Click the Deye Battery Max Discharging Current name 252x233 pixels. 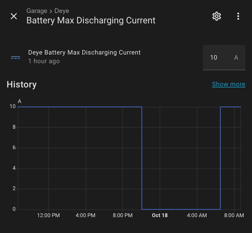pyautogui.click(x=84, y=52)
